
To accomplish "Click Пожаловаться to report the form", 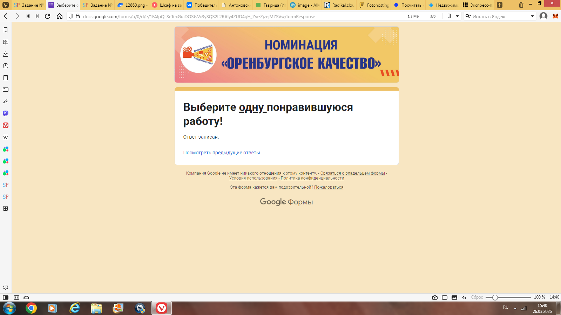I will (329, 187).
